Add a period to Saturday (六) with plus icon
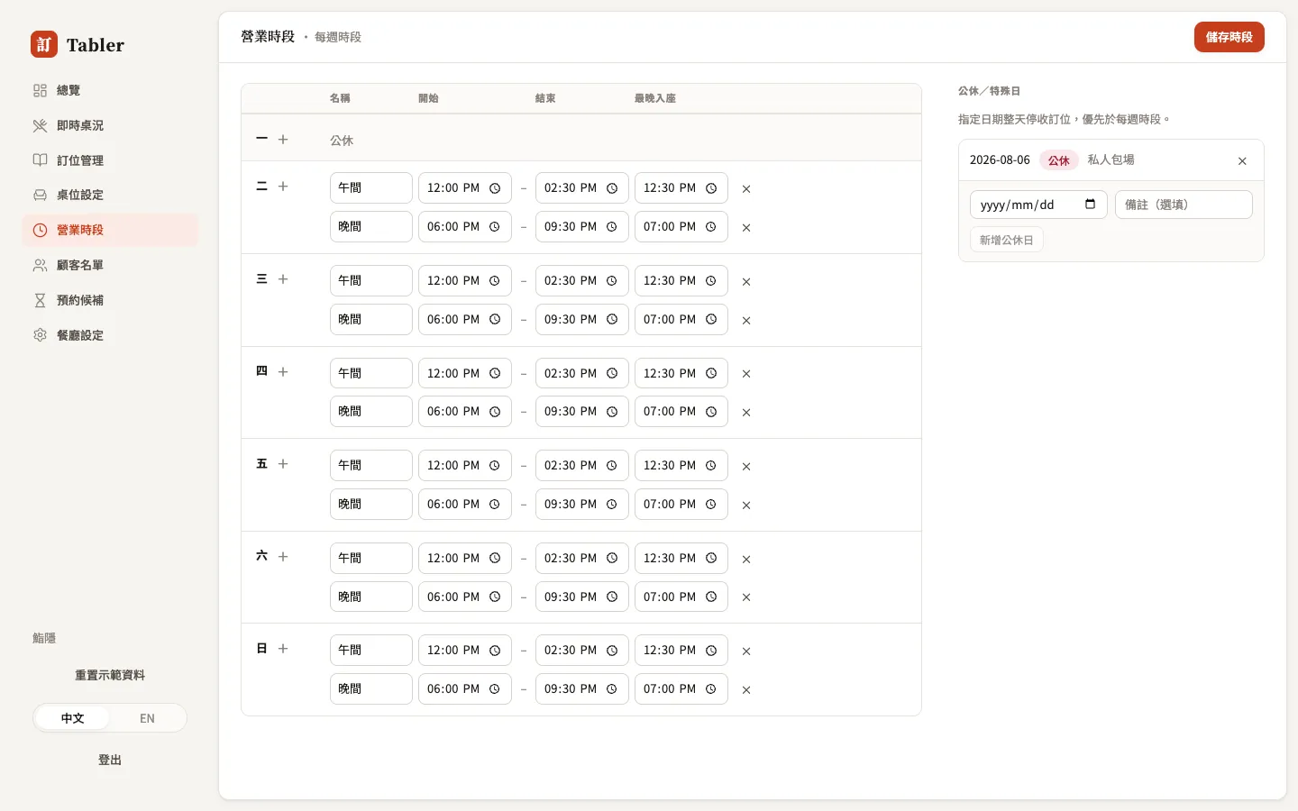 [283, 557]
